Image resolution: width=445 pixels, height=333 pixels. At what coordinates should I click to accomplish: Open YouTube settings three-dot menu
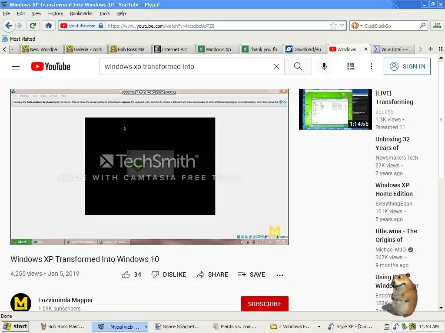coord(372,66)
